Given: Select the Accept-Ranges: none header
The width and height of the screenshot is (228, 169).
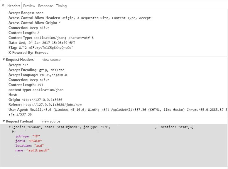Looking at the screenshot, I should click(x=26, y=13).
